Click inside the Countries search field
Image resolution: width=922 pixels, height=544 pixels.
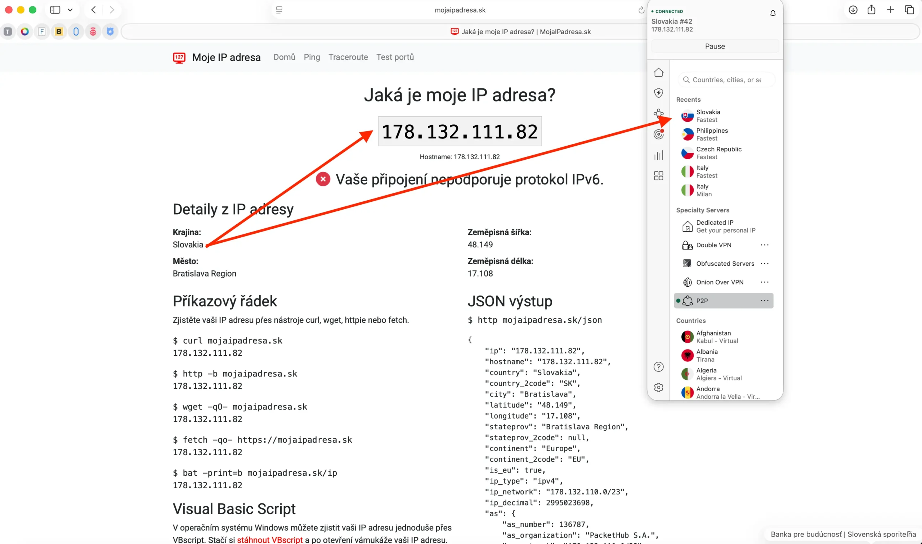tap(726, 79)
